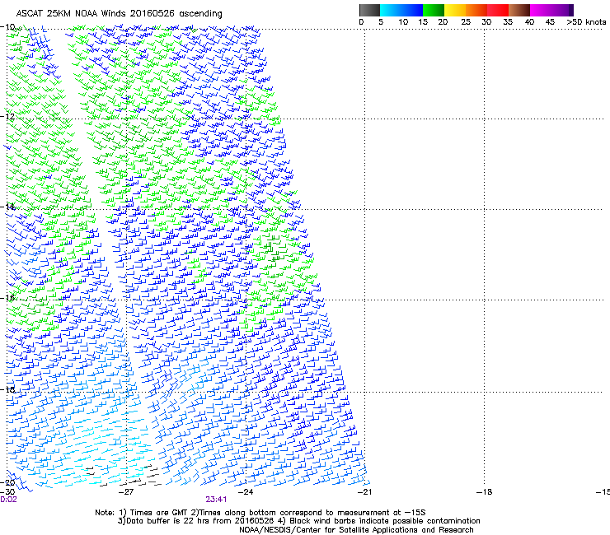Click the cyan-blue 5-15 knots color segment
Image resolution: width=610 pixels, height=535 pixels.
401,10
